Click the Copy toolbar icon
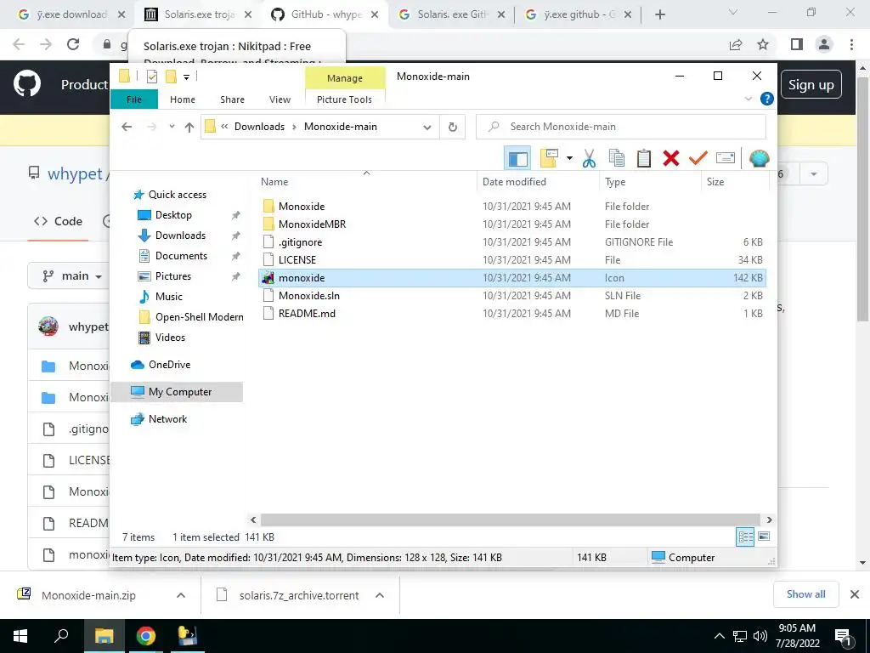 (x=617, y=158)
